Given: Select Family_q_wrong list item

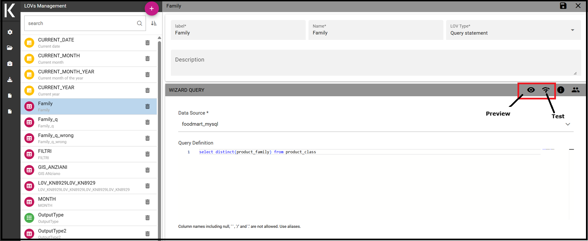Looking at the screenshot, I should click(x=89, y=138).
